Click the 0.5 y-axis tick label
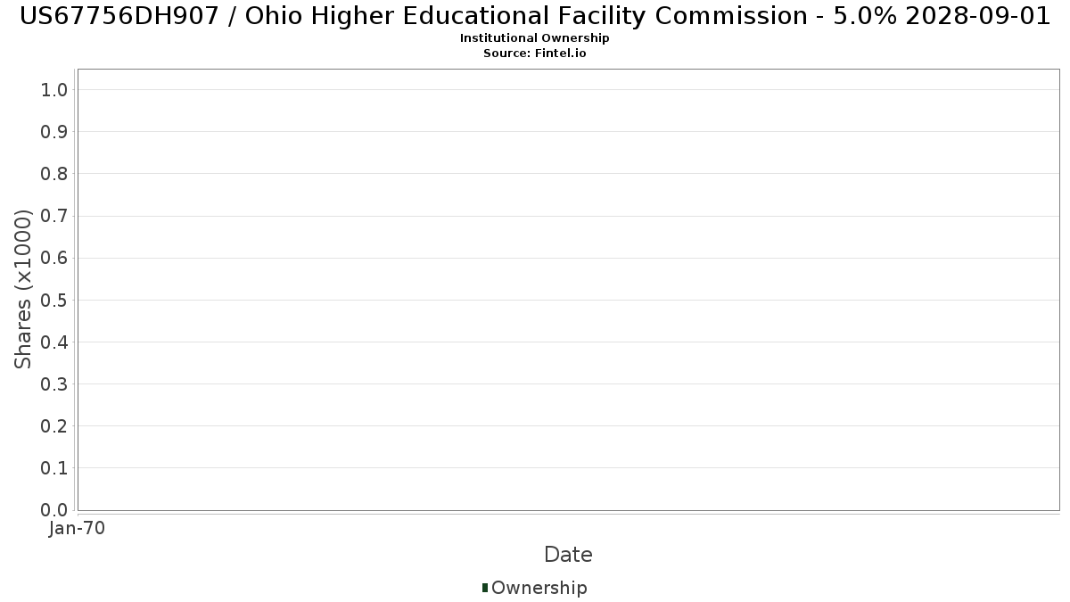 tap(54, 300)
